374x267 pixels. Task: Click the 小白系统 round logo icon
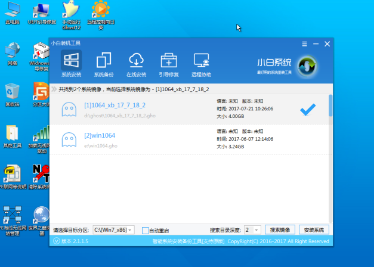[306, 65]
